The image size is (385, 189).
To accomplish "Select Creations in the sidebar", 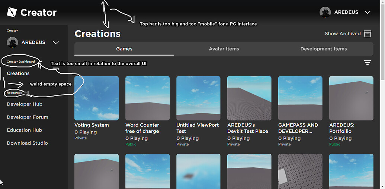I will (18, 73).
